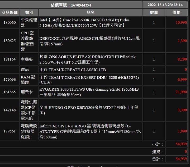Select product code 179096
This screenshot has height=167, width=190.
click(x=9, y=80)
